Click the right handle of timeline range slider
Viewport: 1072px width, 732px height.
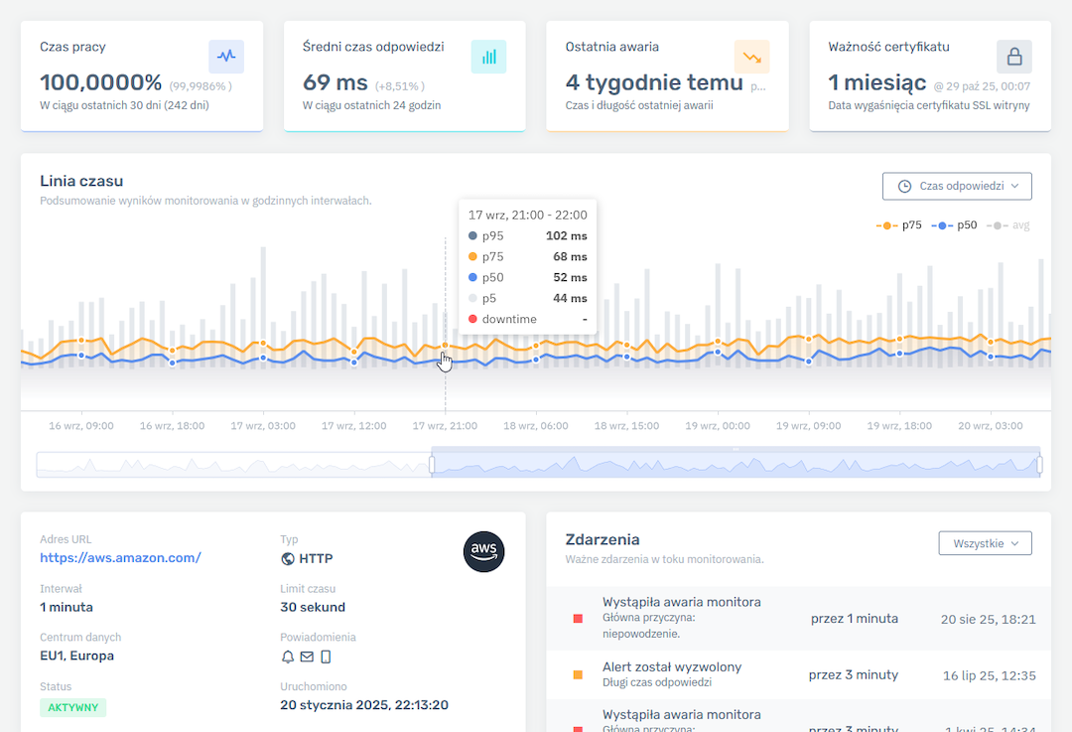1039,465
